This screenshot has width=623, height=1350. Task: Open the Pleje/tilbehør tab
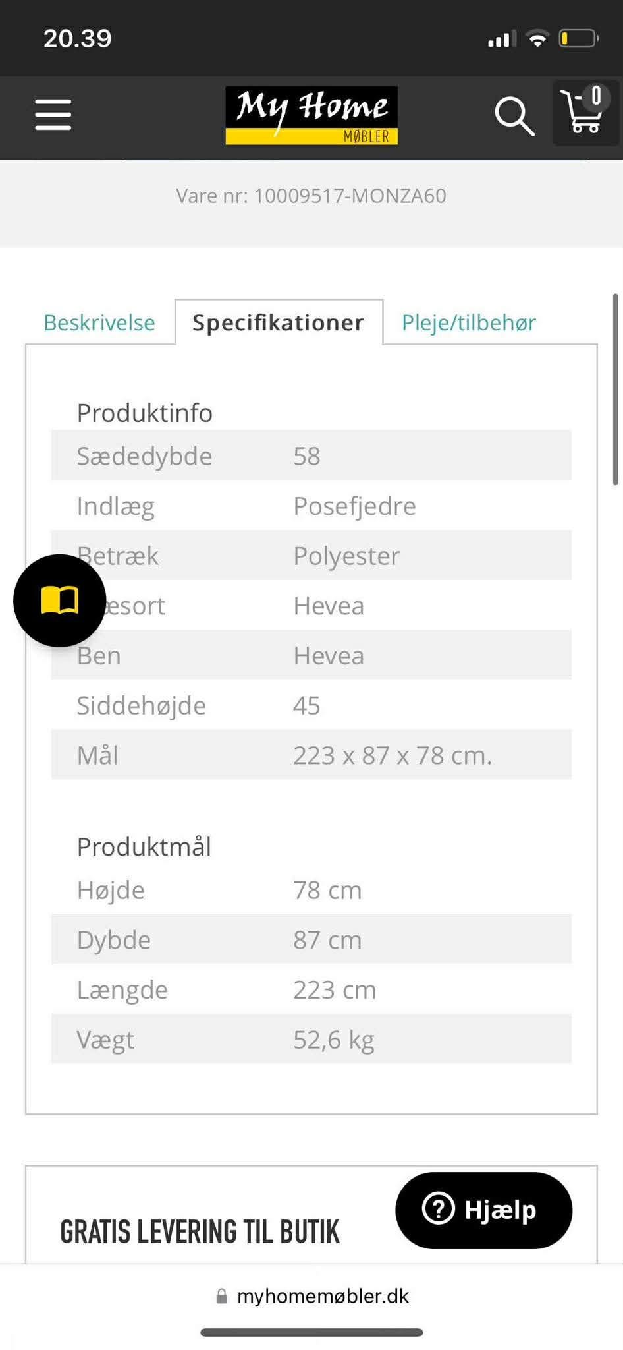pyautogui.click(x=468, y=322)
